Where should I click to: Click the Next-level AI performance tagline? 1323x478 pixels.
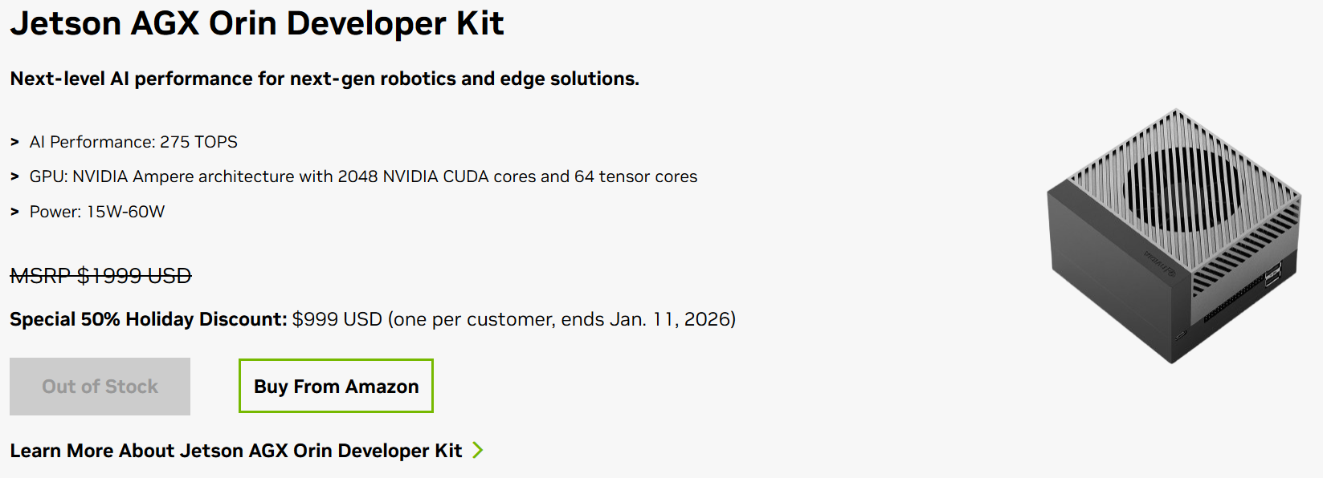coord(325,79)
